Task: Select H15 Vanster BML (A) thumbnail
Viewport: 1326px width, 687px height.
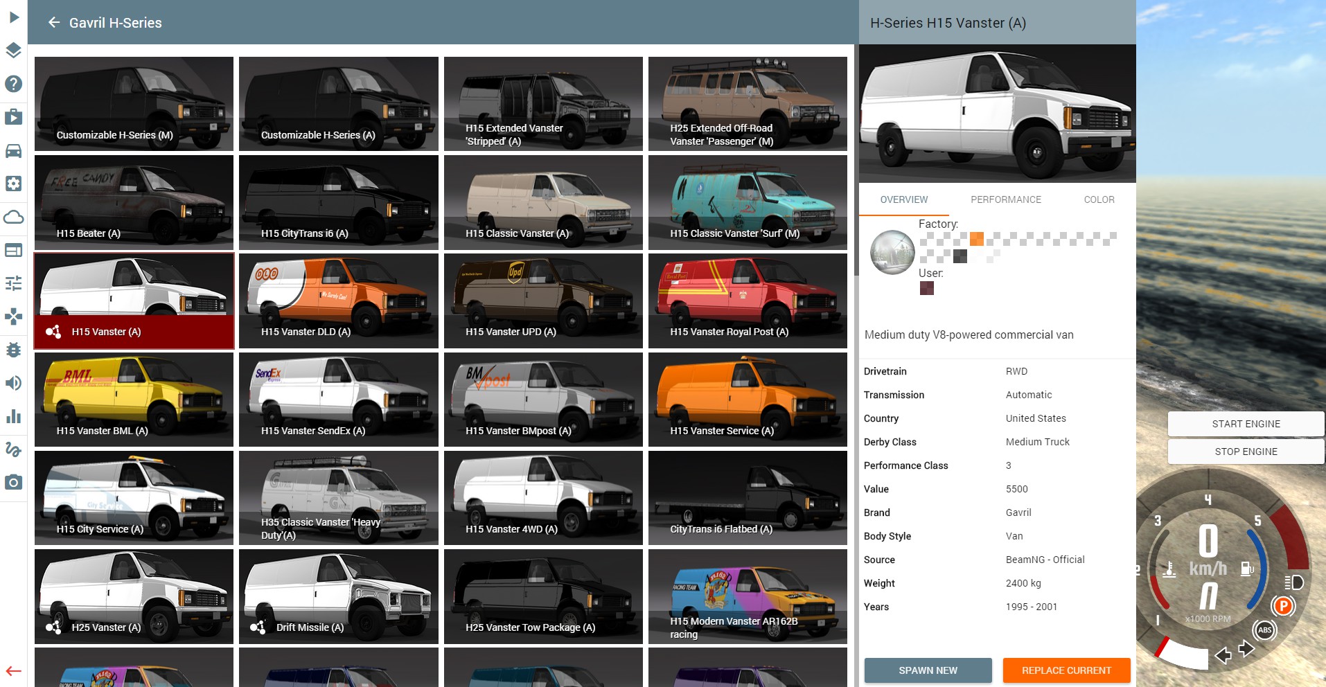Action: click(x=134, y=400)
